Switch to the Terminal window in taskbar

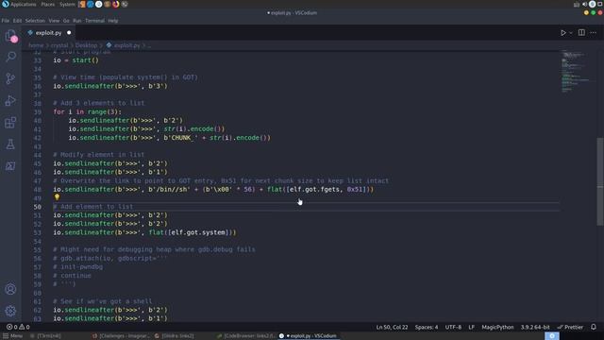click(x=45, y=336)
